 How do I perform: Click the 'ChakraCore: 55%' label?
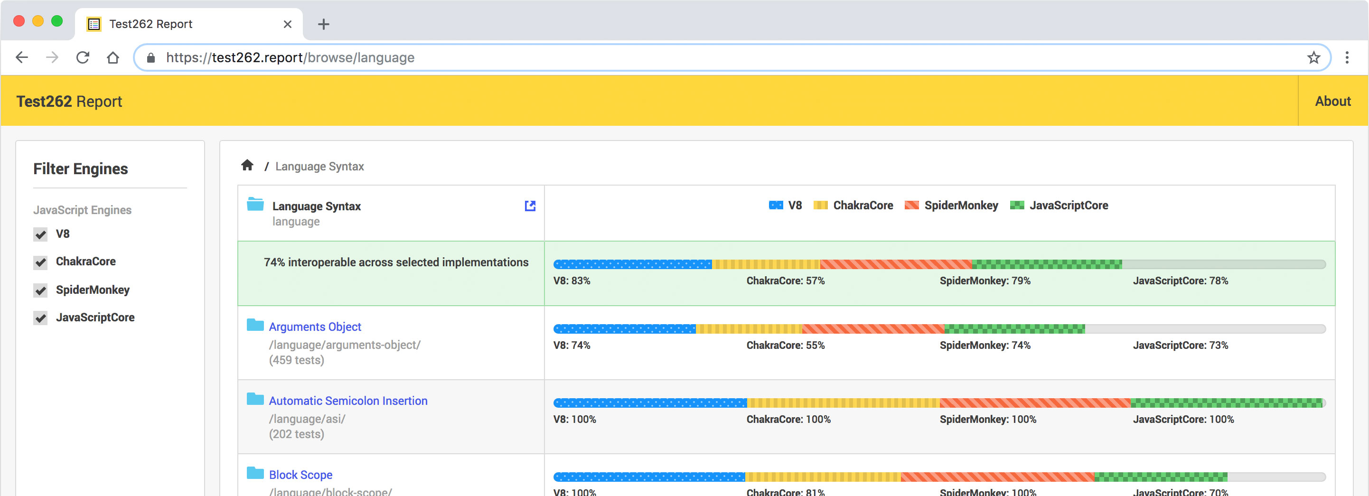[786, 346]
